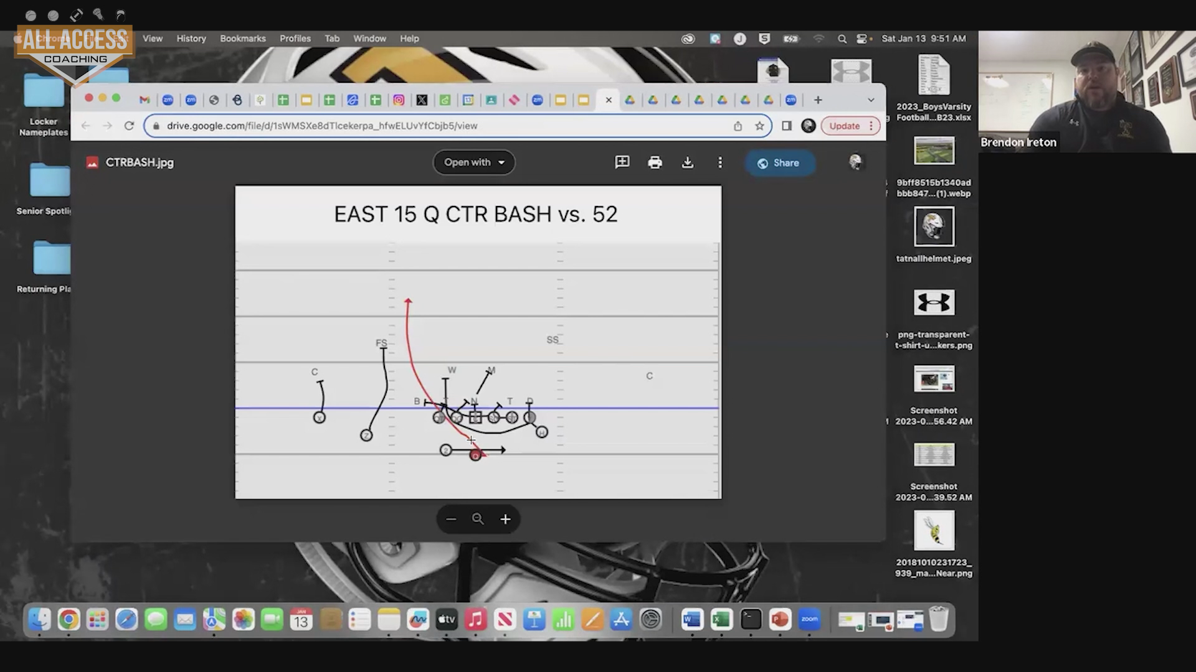Open Finder from the Dock
The width and height of the screenshot is (1196, 672).
(39, 620)
